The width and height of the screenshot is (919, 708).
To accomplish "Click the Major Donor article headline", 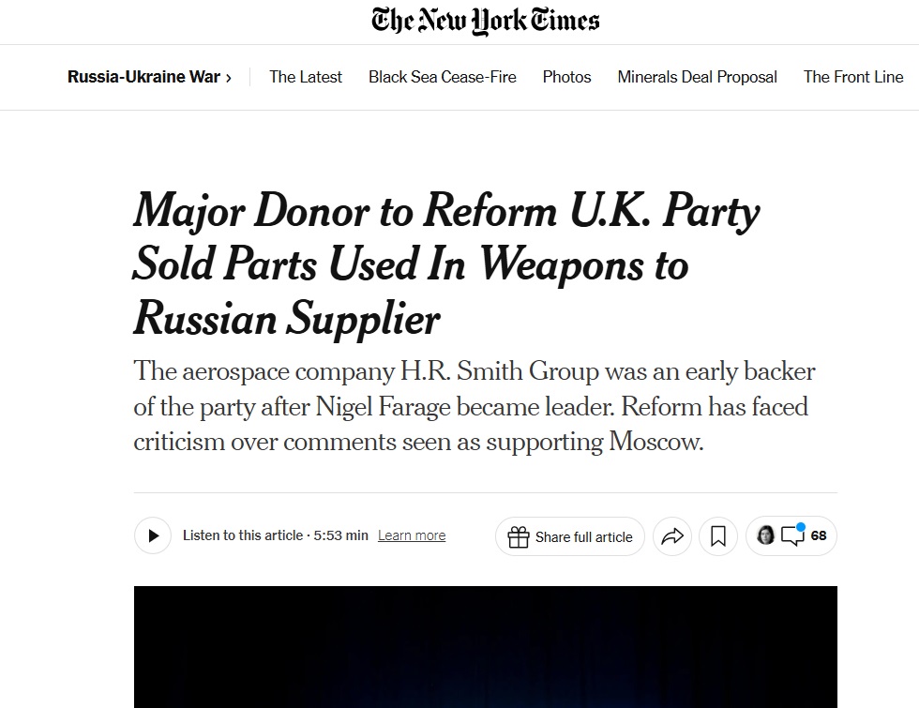I will 446,265.
